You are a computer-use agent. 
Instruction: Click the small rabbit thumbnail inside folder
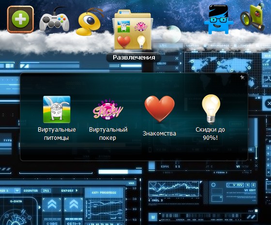pyautogui.click(x=123, y=27)
